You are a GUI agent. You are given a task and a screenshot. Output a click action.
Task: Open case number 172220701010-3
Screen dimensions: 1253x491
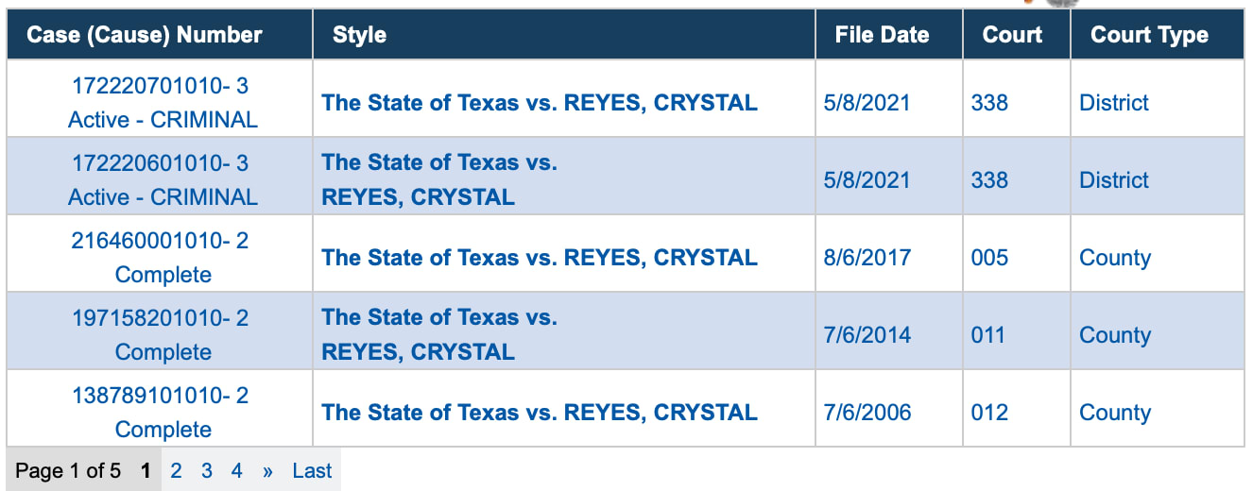[x=160, y=86]
